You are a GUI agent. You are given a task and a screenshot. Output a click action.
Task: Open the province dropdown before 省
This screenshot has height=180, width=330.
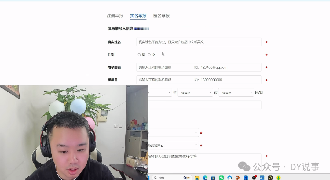point(160,92)
